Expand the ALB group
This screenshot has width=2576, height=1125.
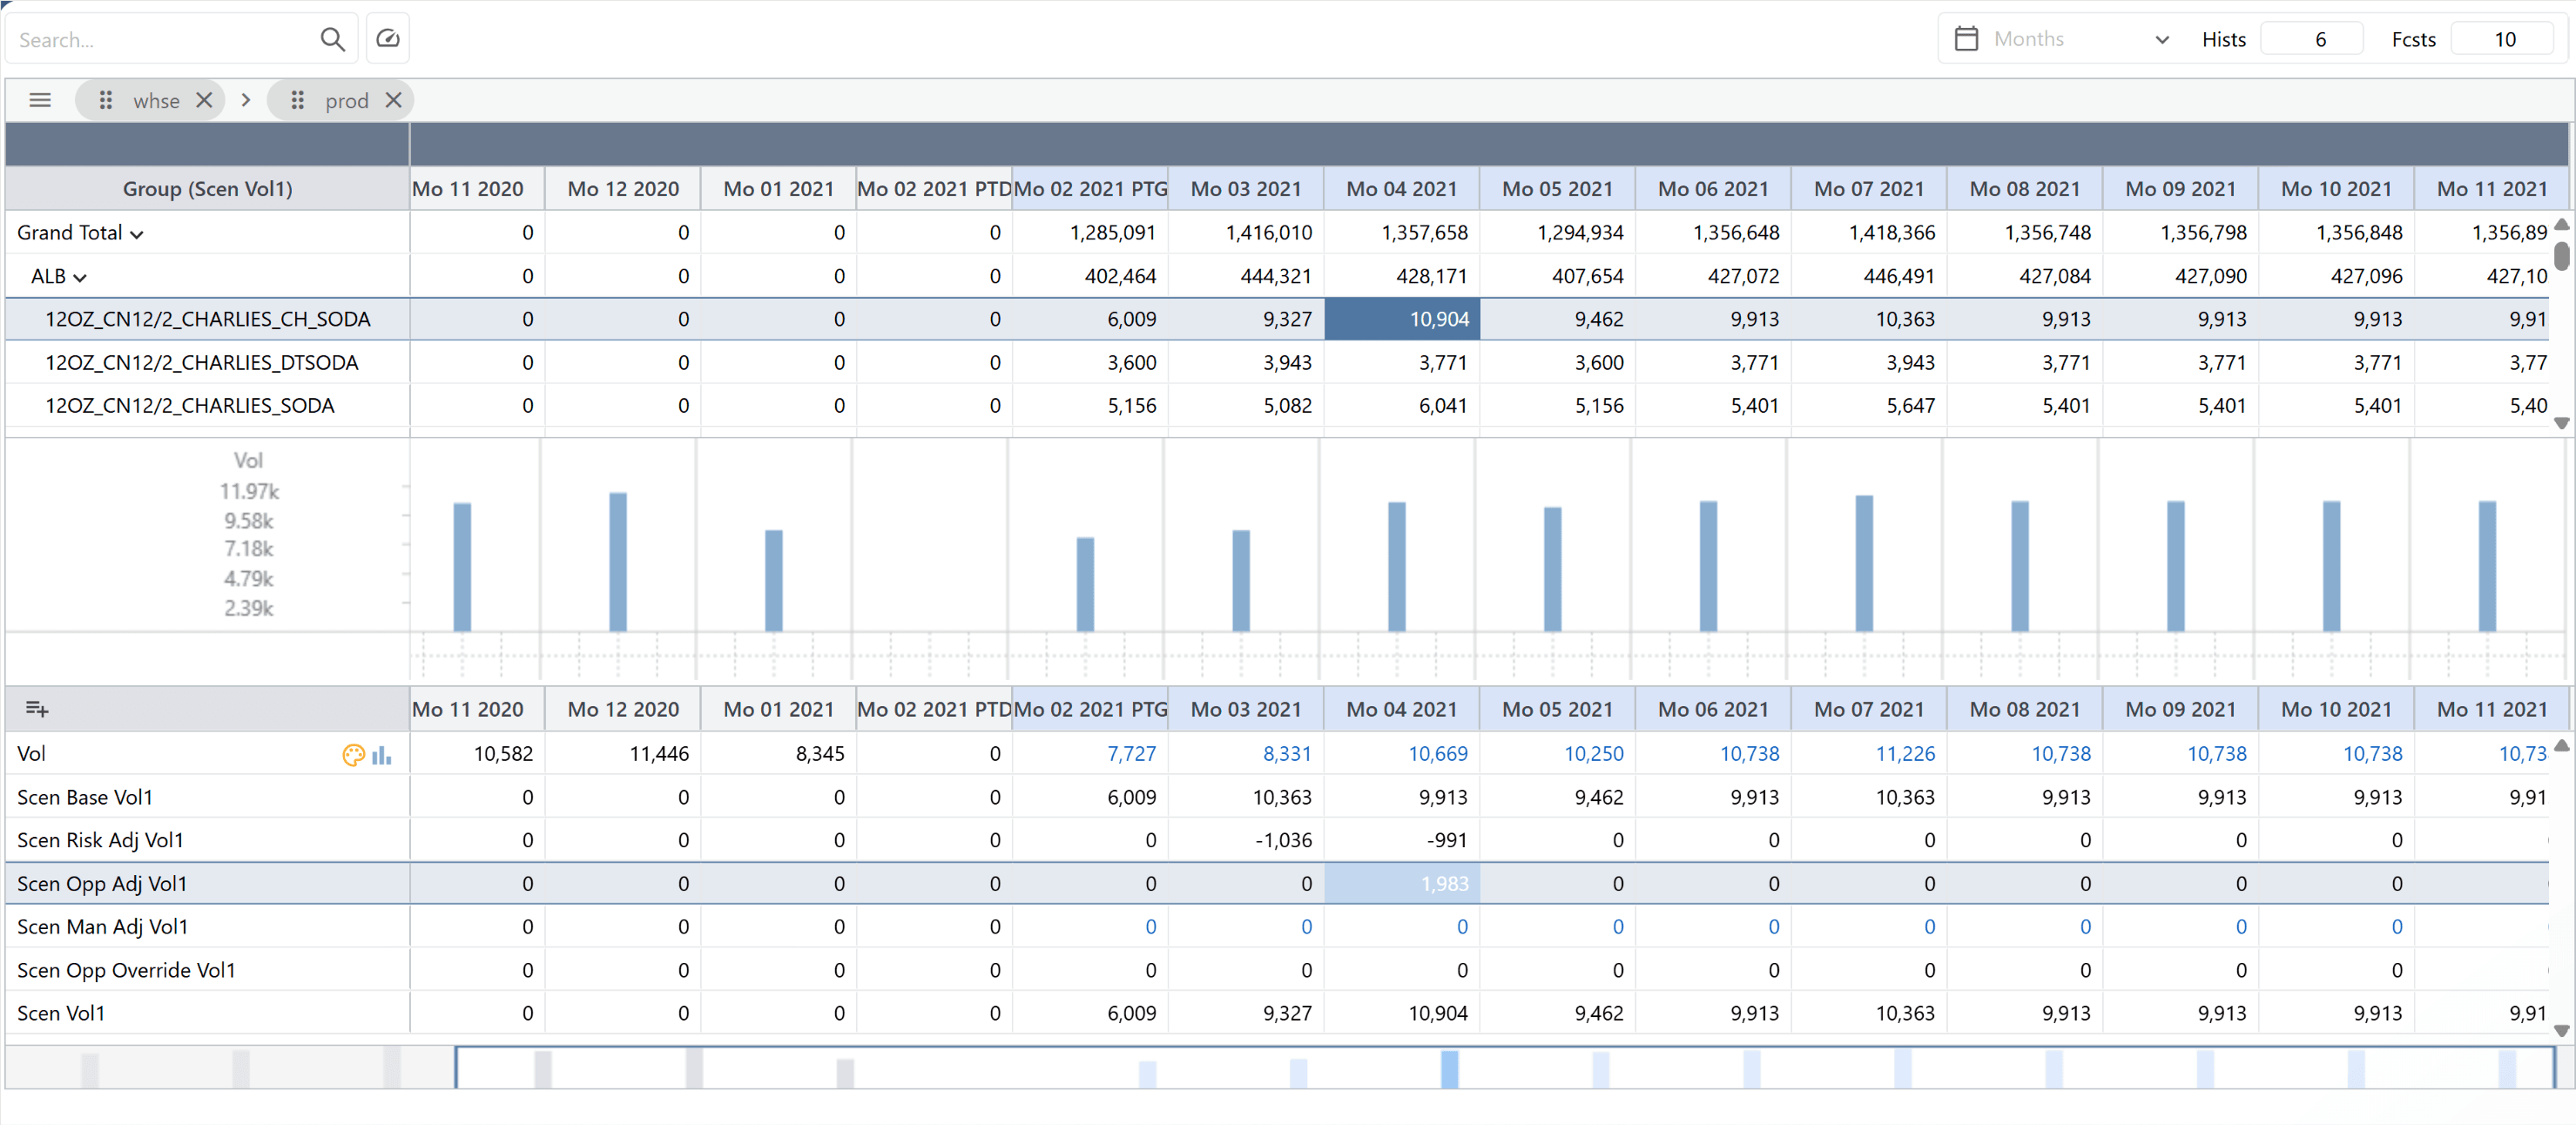(82, 276)
